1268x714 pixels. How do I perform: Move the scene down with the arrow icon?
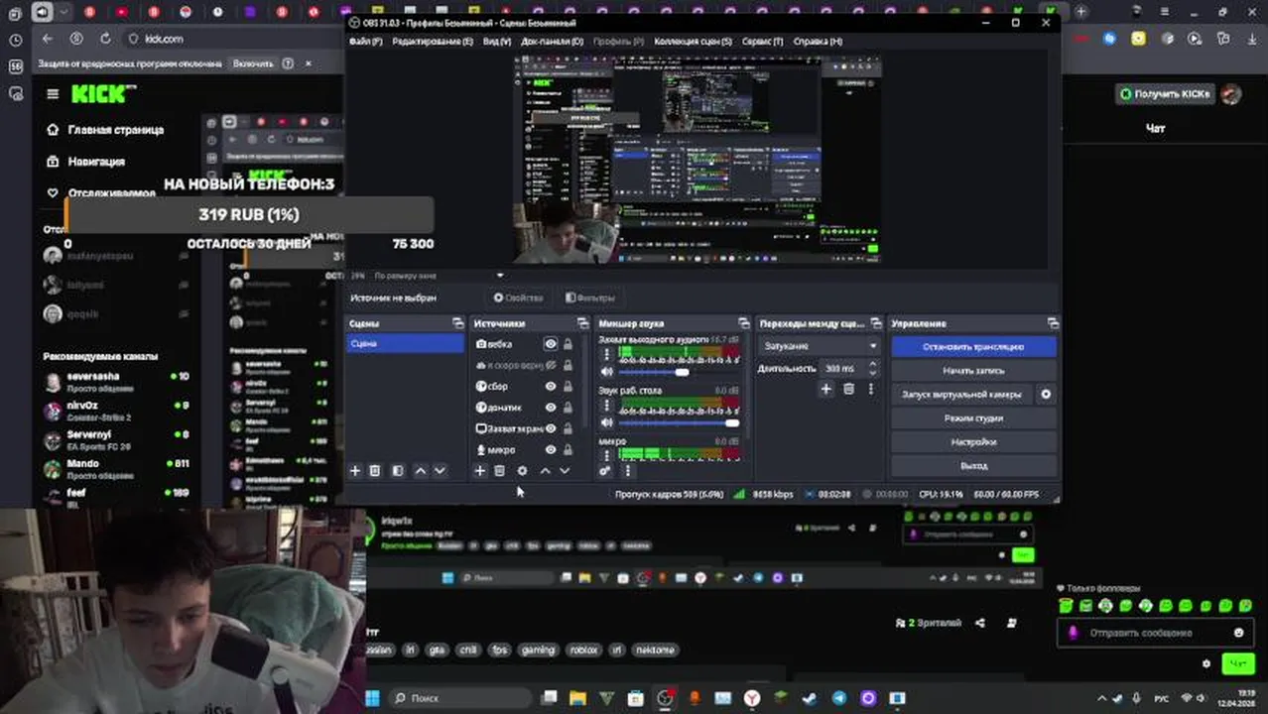point(440,471)
